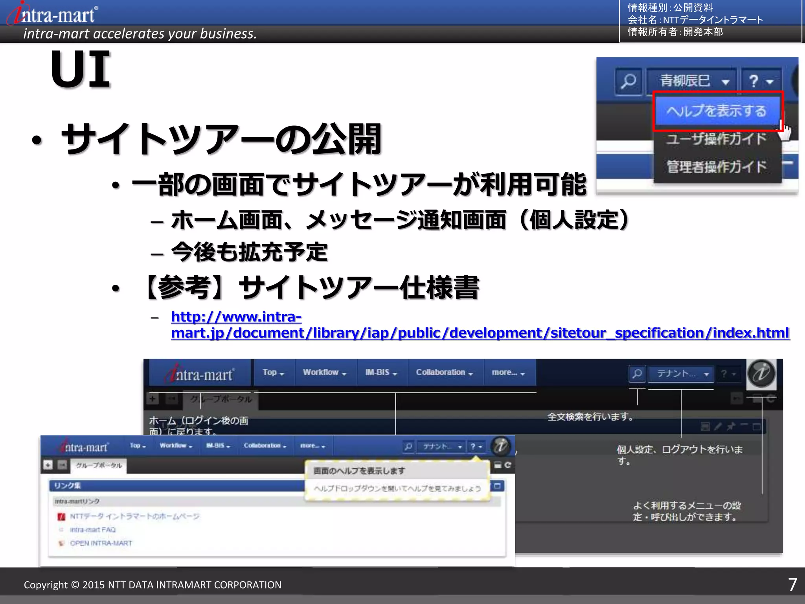Screen dimensions: 805x604
Task: Expand Workflow menu in dimmed portal screenshot
Action: pos(325,372)
